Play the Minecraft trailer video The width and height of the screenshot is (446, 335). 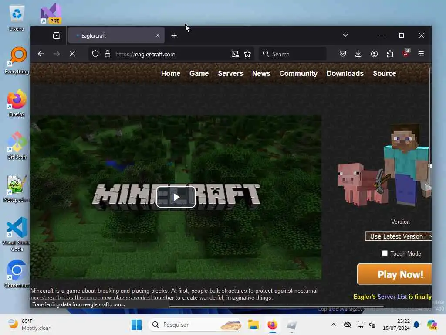click(x=176, y=197)
